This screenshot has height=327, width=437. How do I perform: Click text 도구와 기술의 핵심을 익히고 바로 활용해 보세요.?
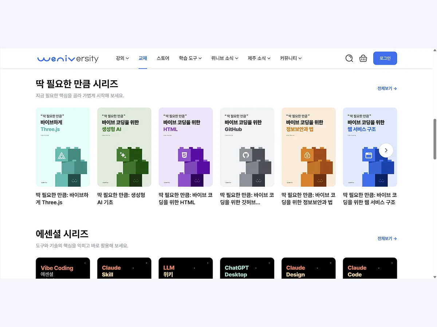tap(82, 246)
